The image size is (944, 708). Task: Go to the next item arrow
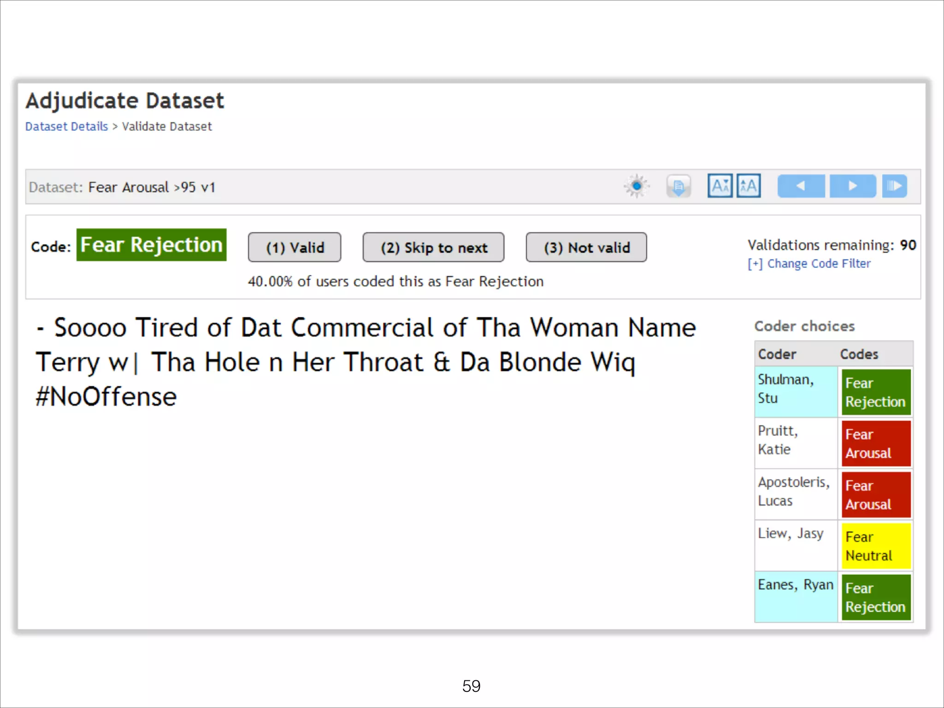point(852,186)
